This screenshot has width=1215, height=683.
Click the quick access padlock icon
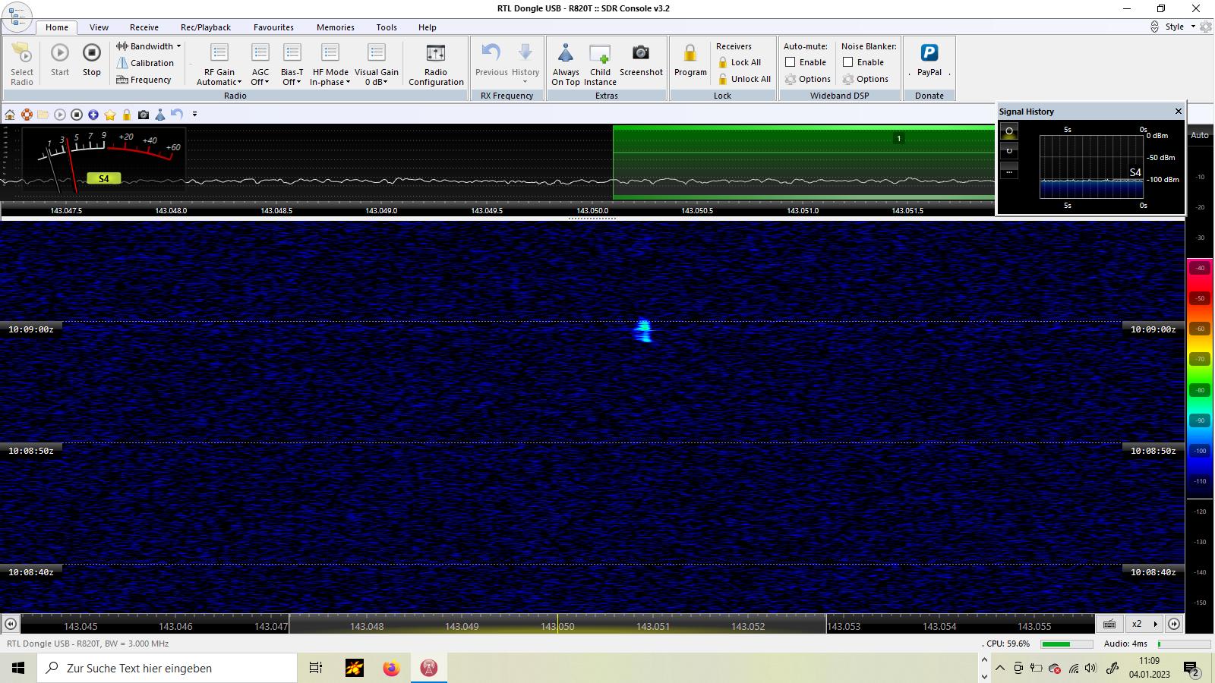(x=127, y=115)
